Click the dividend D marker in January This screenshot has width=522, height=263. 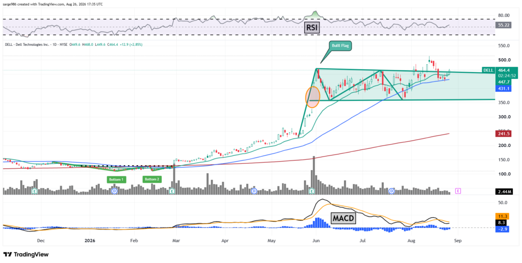115,191
